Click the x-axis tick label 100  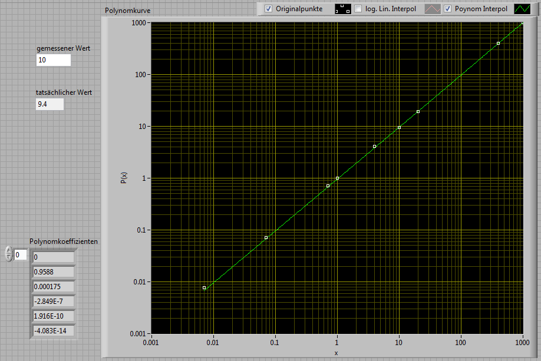pyautogui.click(x=461, y=342)
